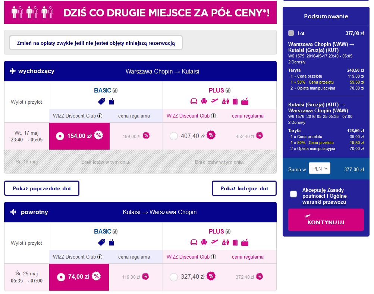Switch to regular fares button

click(x=96, y=43)
